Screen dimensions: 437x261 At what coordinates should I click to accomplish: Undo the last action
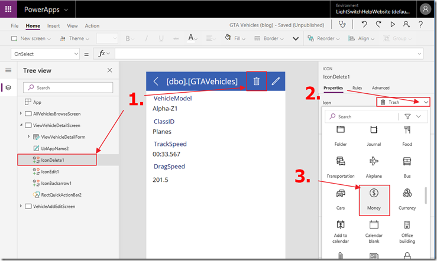[364, 24]
